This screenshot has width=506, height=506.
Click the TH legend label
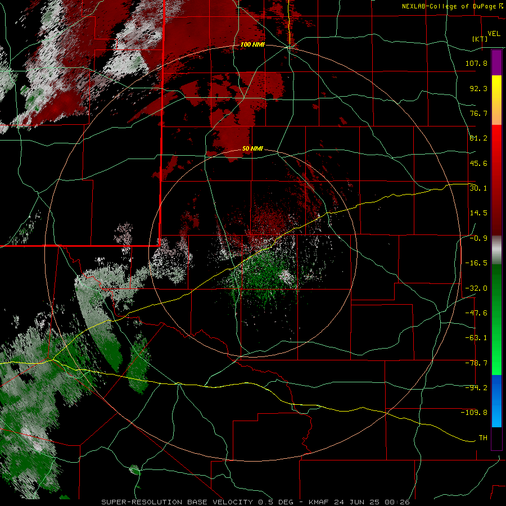tap(483, 437)
